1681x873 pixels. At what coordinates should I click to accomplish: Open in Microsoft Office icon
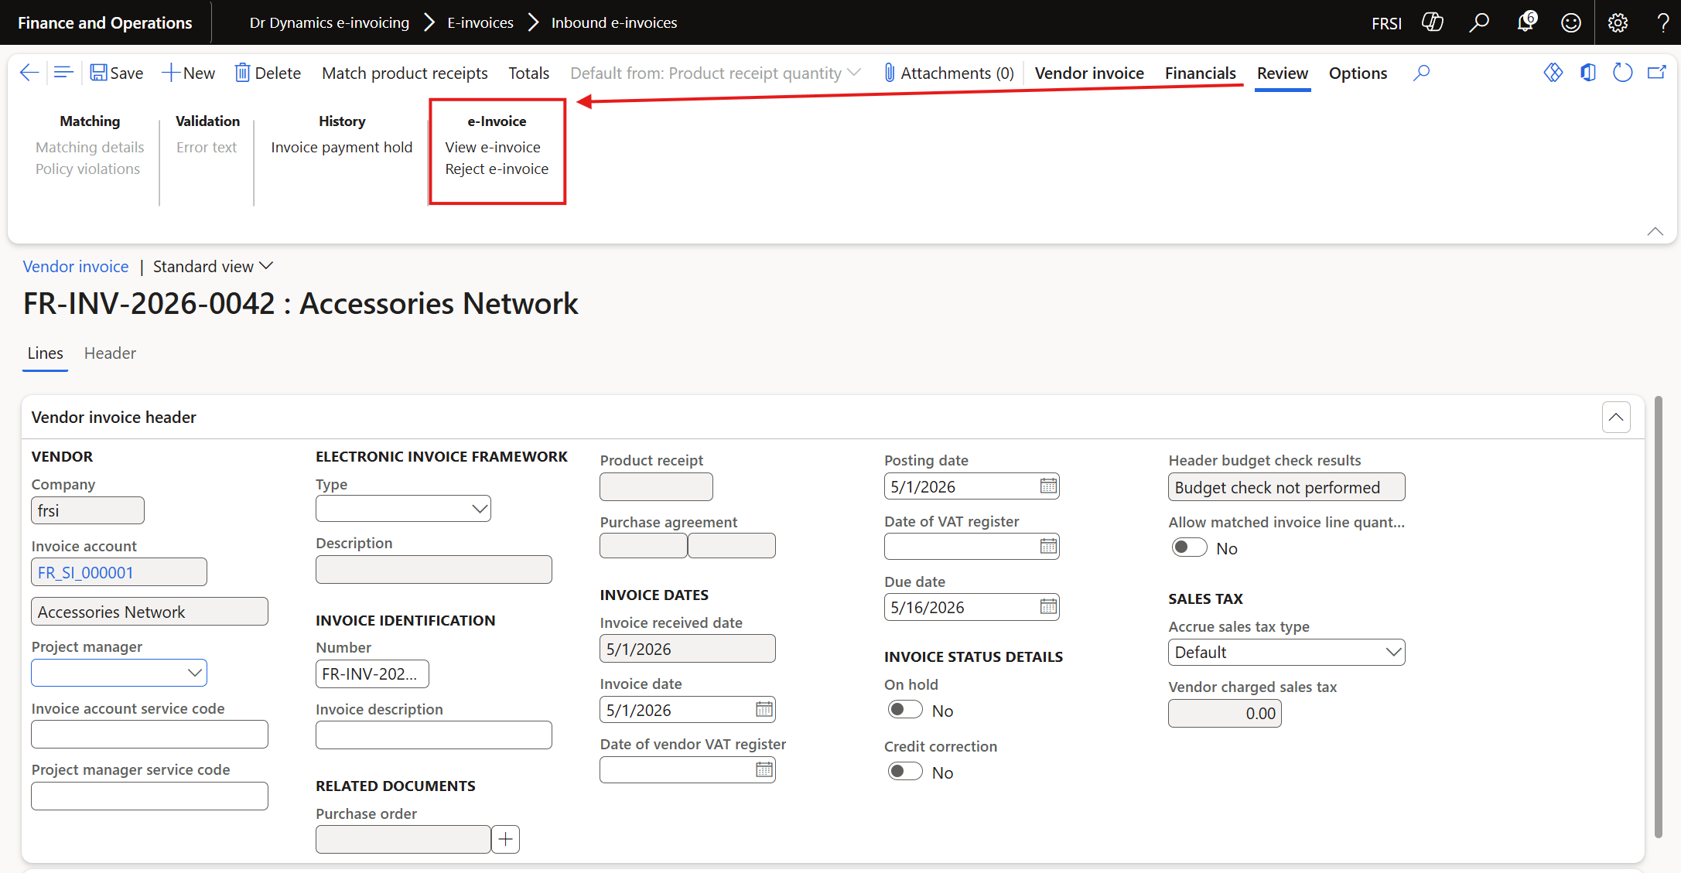click(1587, 73)
